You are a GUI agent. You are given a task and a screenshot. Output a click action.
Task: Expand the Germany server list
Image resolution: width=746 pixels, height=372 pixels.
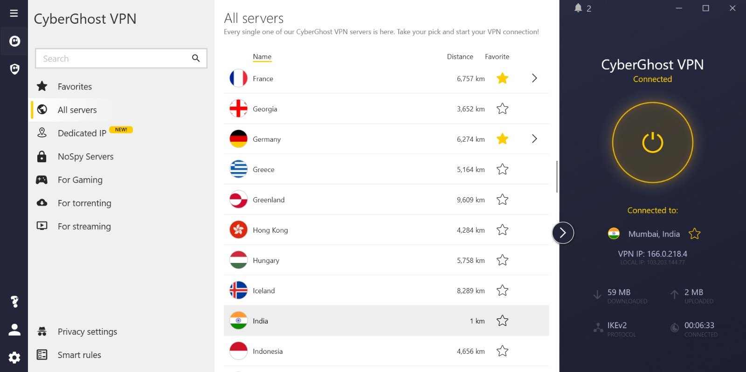pyautogui.click(x=534, y=138)
